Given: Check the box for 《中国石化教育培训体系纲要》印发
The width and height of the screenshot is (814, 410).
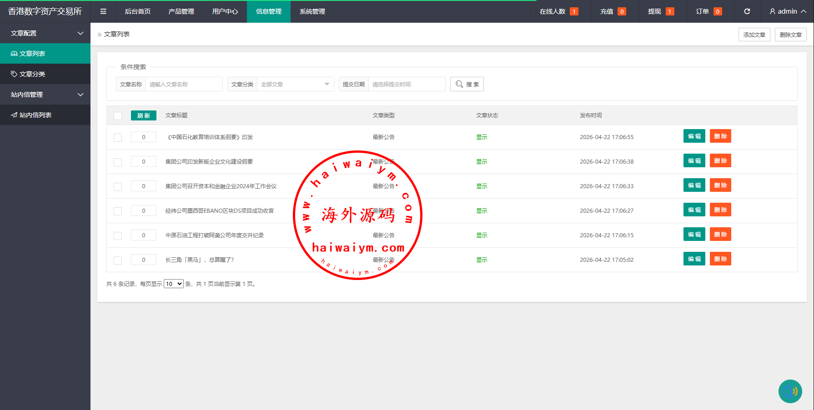Looking at the screenshot, I should pos(118,137).
